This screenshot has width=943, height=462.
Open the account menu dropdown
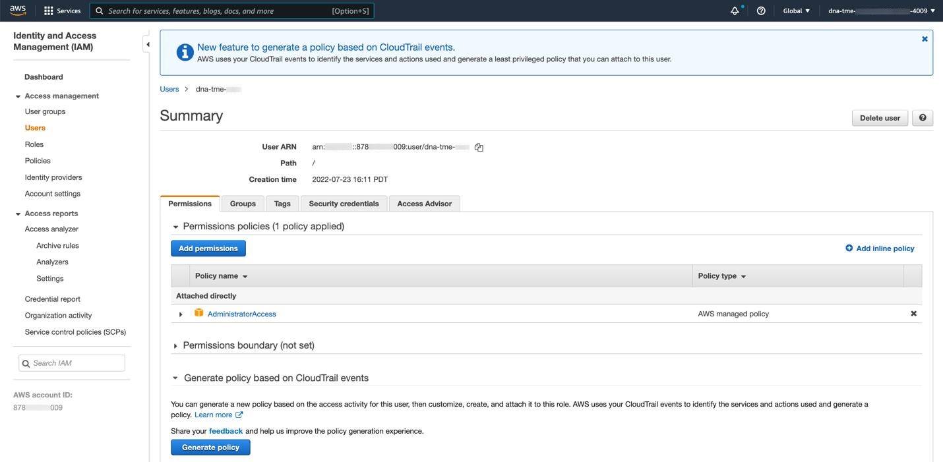[x=882, y=11]
